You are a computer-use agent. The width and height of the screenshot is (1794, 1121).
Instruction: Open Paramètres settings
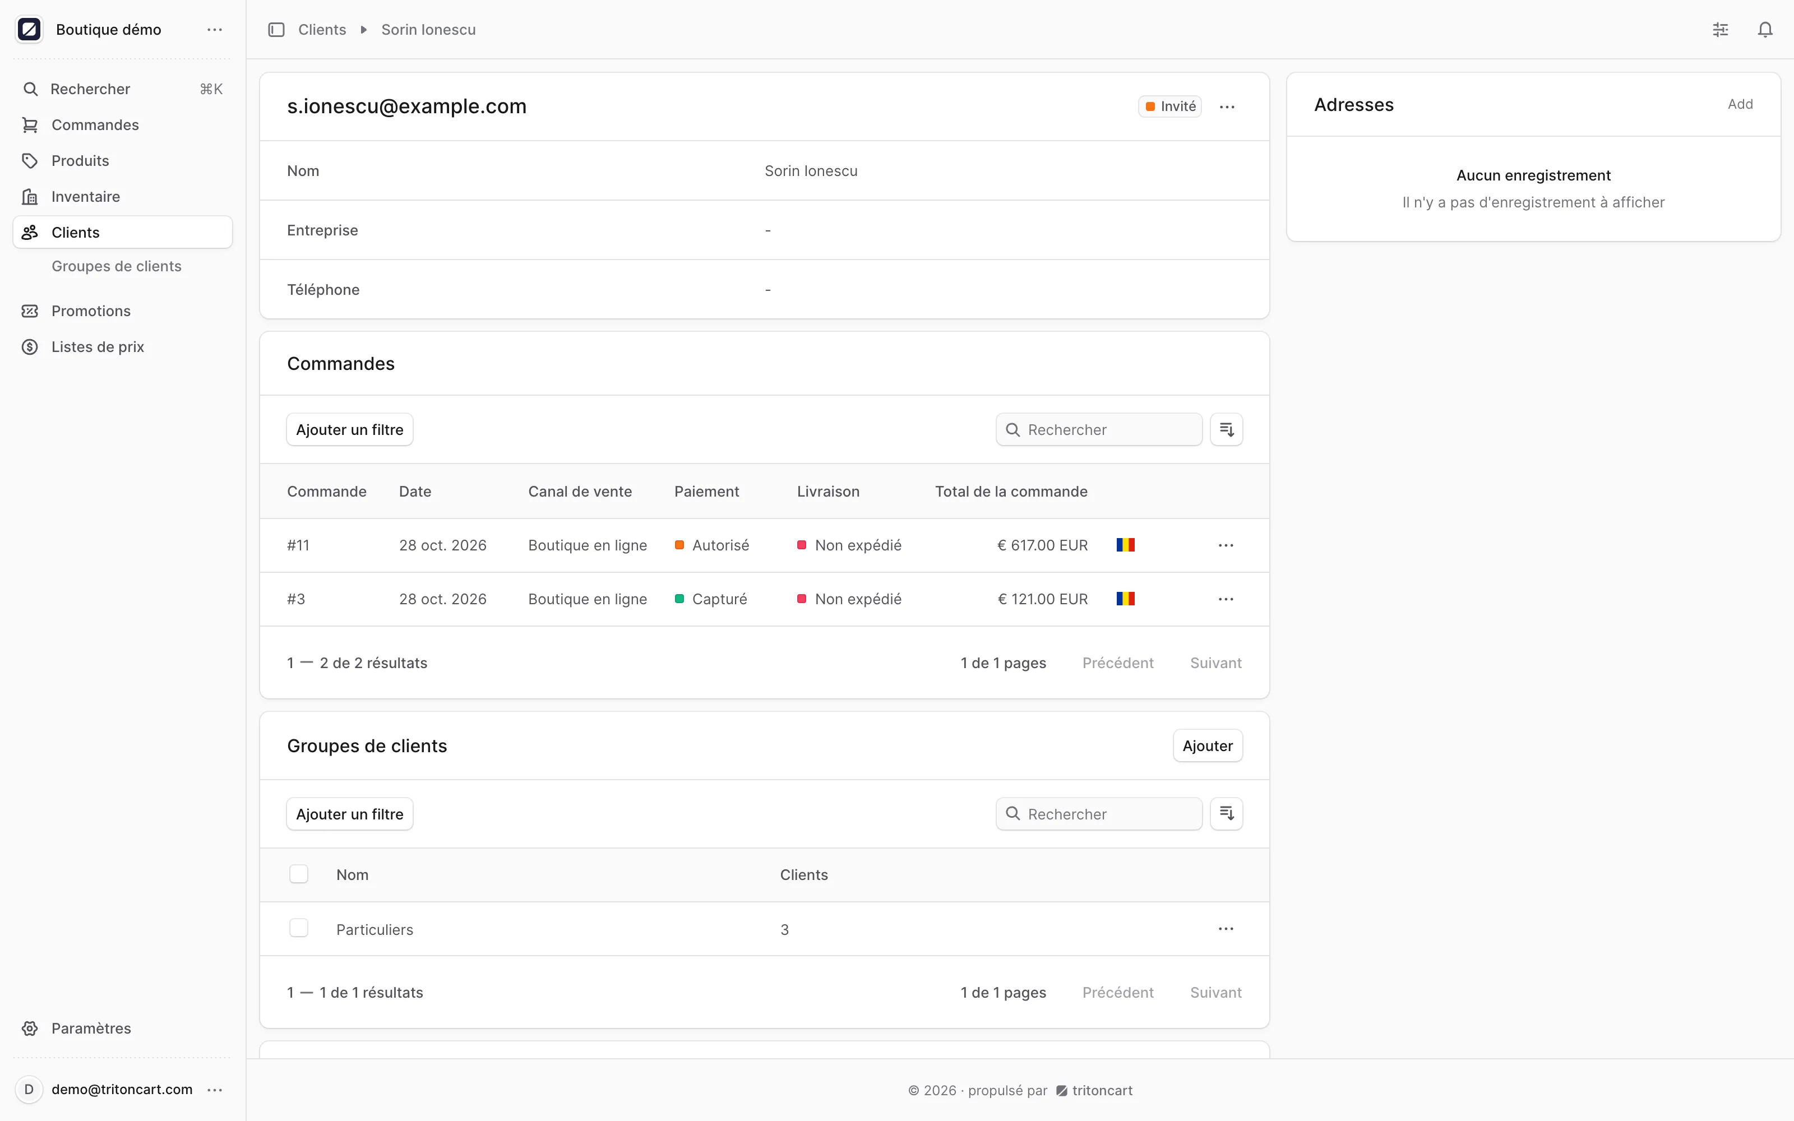coord(122,1029)
